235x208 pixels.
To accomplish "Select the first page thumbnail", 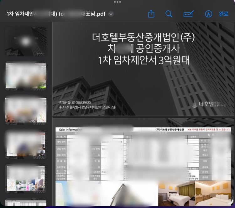I will pos(26,42).
